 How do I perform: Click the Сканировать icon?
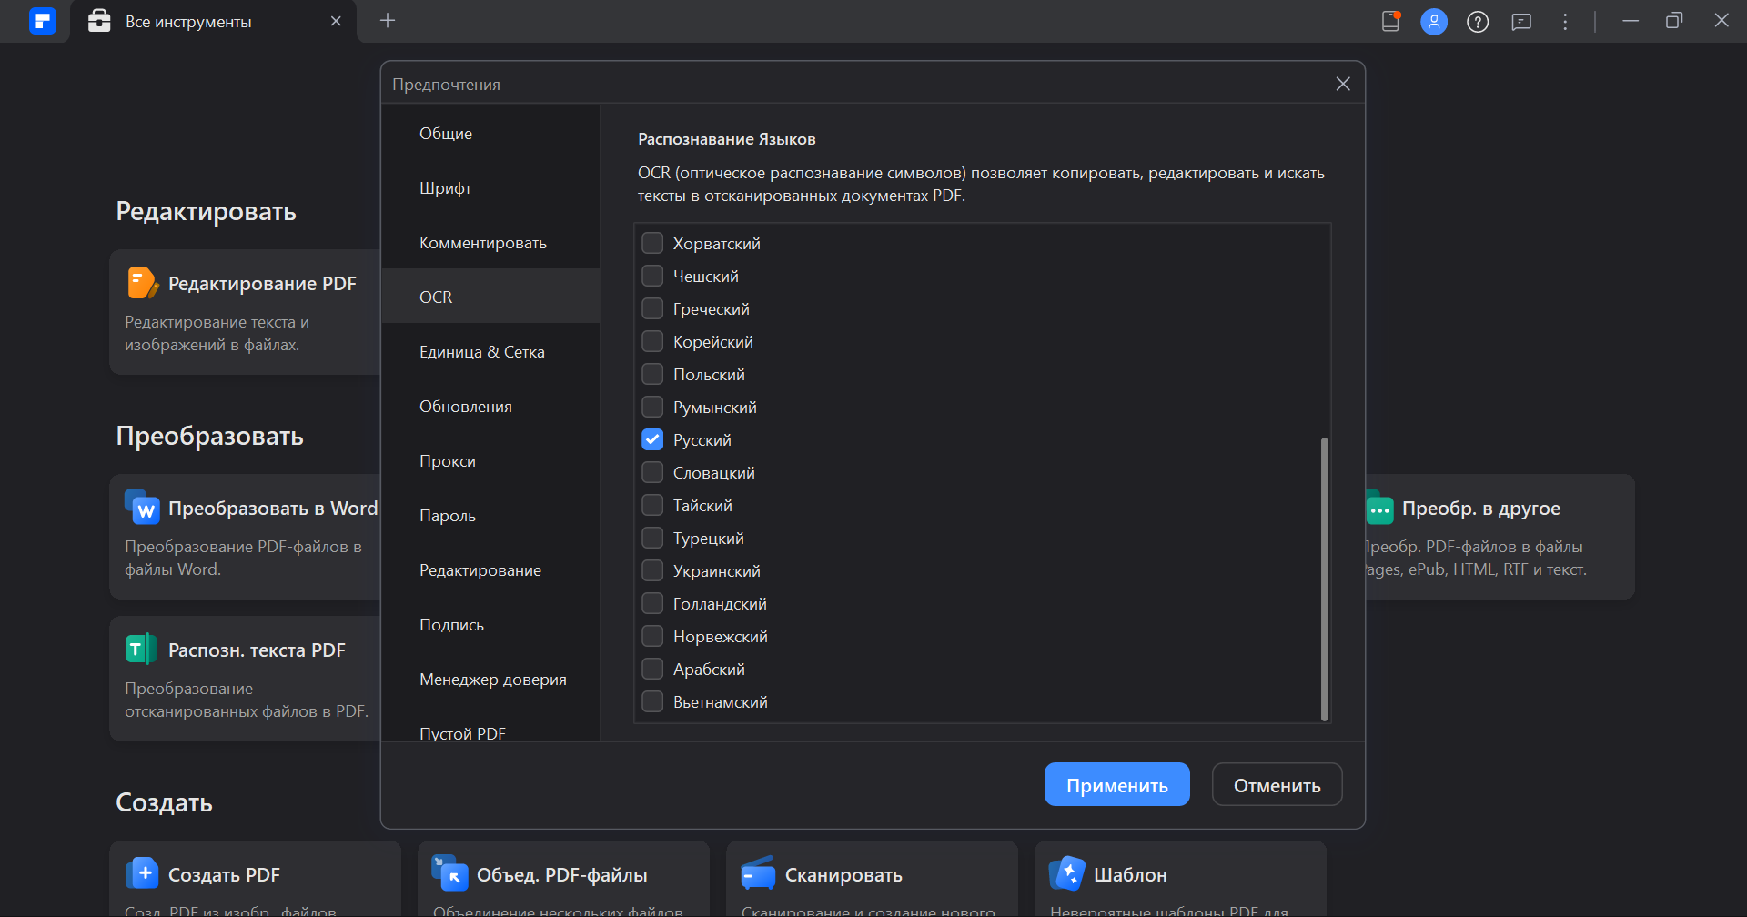point(758,873)
